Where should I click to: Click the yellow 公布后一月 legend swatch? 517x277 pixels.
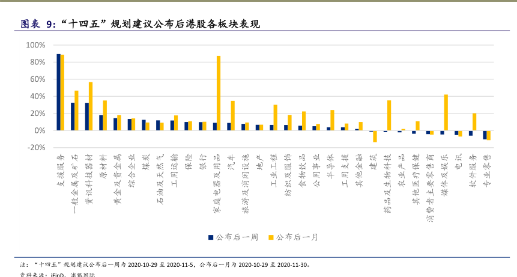[271, 237]
